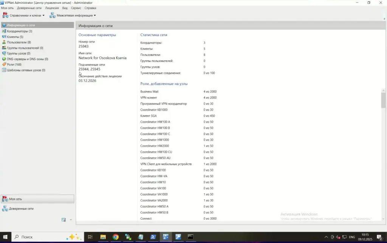Open File Explorer from taskbar
The image size is (387, 243).
click(x=103, y=237)
